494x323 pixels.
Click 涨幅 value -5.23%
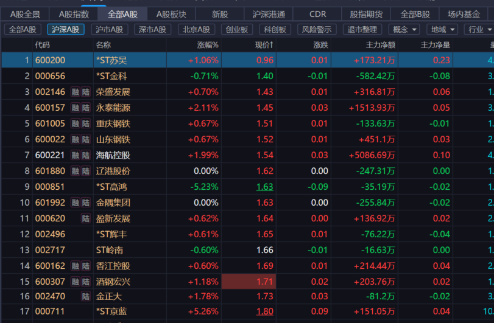tap(204, 187)
